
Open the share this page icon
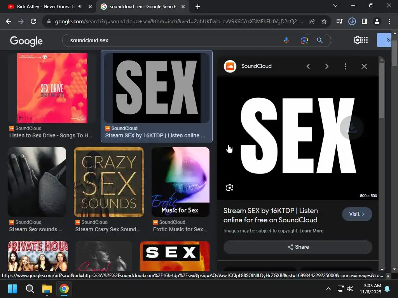pyautogui.click(x=312, y=22)
